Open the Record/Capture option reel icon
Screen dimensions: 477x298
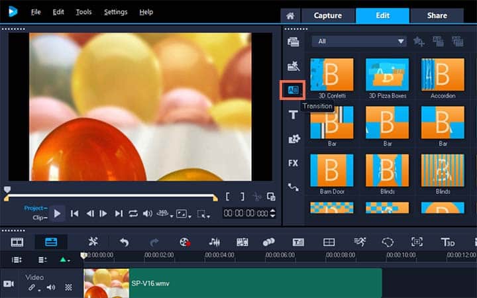[x=185, y=242]
